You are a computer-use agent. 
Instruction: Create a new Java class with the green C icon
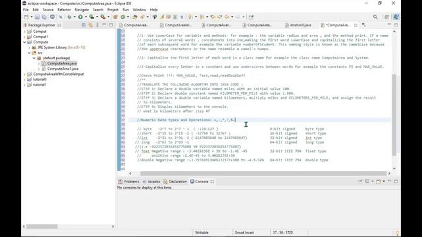pyautogui.click(x=123, y=17)
